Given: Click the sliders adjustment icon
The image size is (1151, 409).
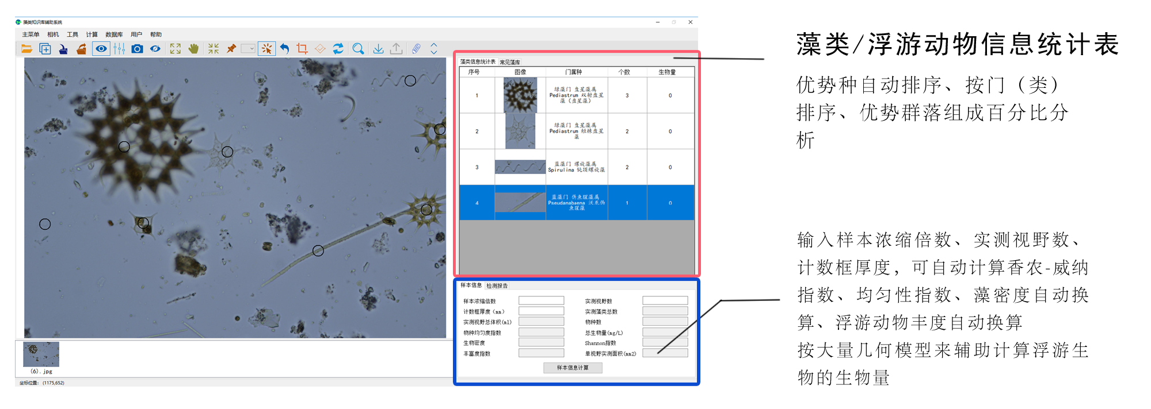Looking at the screenshot, I should (119, 49).
